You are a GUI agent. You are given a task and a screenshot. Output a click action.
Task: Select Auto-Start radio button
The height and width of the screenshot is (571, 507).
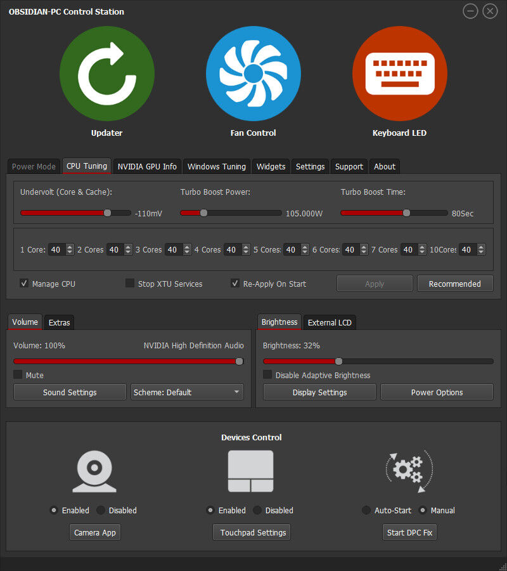(366, 510)
